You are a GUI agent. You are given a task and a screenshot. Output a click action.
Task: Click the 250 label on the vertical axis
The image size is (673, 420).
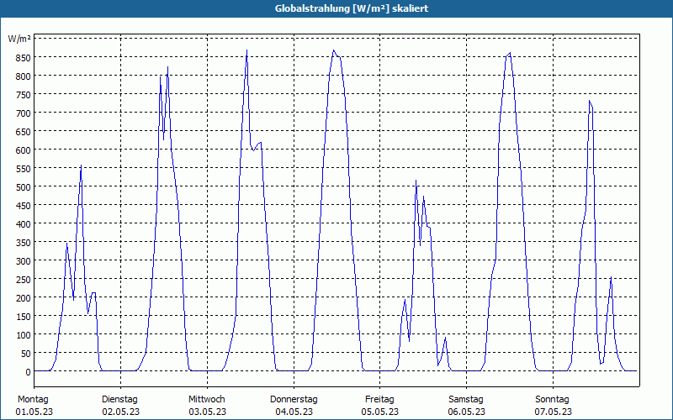pyautogui.click(x=24, y=280)
